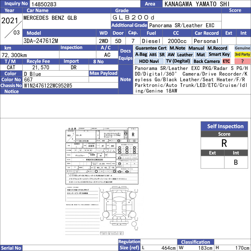Click the Serial No label

coord(11,248)
